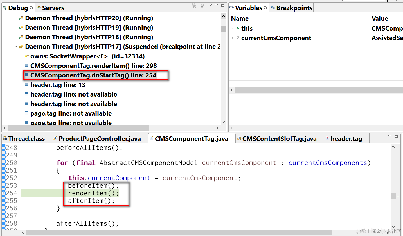
Task: Select header.tag line: 13 frame
Action: click(58, 85)
